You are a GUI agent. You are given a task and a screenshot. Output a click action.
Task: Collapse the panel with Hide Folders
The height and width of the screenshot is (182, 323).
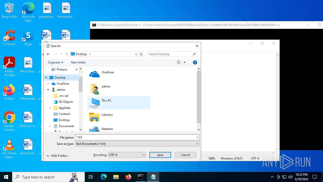(57, 156)
